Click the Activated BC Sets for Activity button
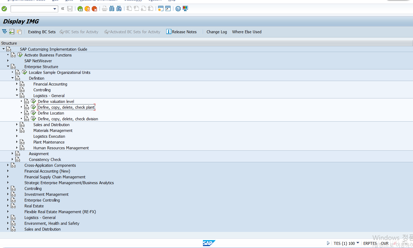413x248 pixels. point(132,32)
